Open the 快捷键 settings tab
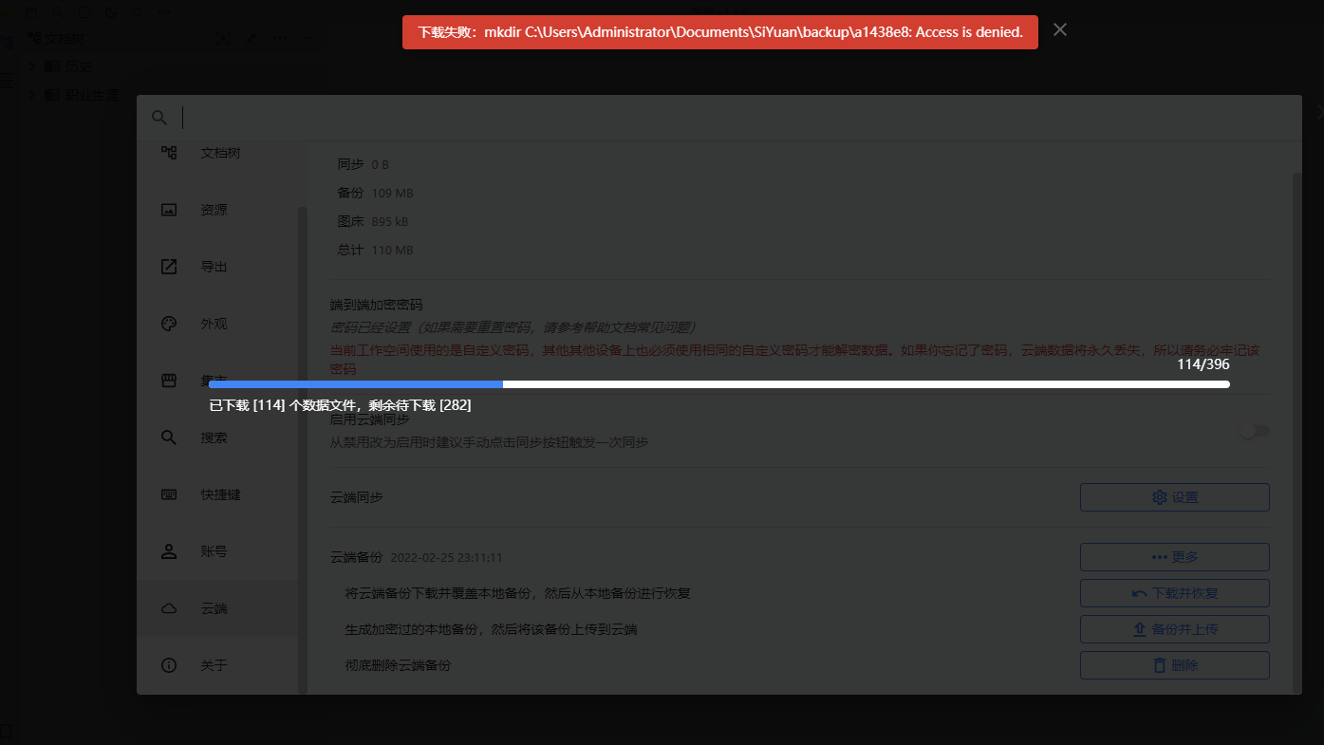Image resolution: width=1324 pixels, height=745 pixels. [217, 494]
